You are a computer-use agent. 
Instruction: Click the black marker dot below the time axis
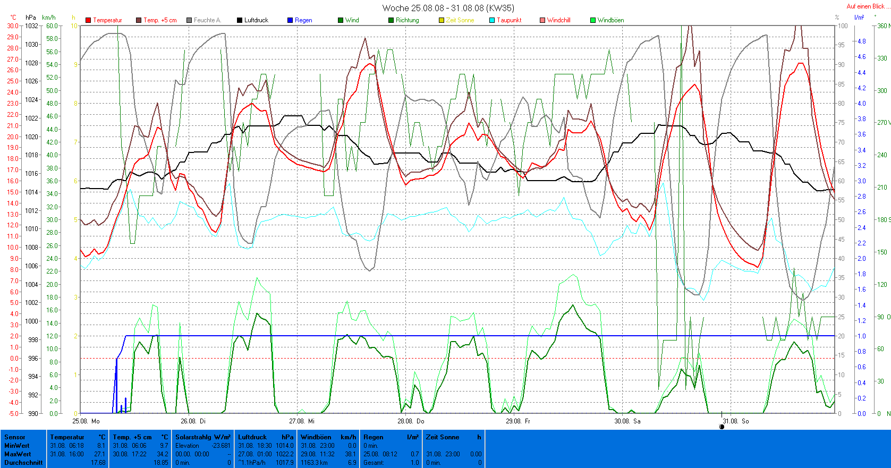(722, 427)
